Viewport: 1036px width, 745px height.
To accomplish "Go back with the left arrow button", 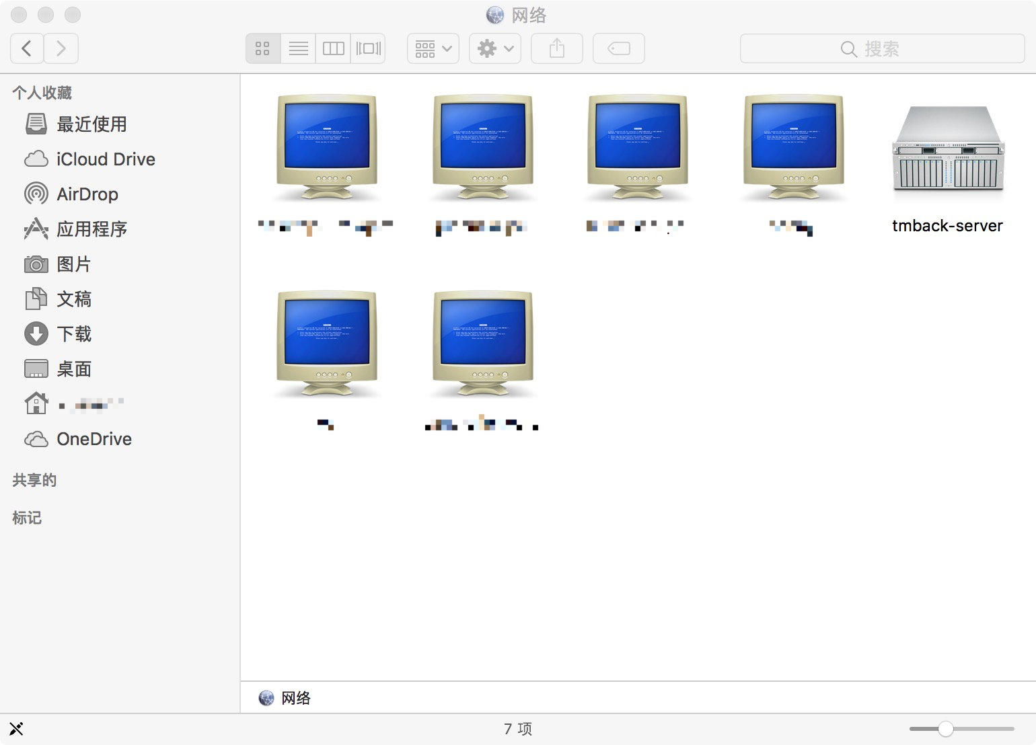I will (28, 48).
